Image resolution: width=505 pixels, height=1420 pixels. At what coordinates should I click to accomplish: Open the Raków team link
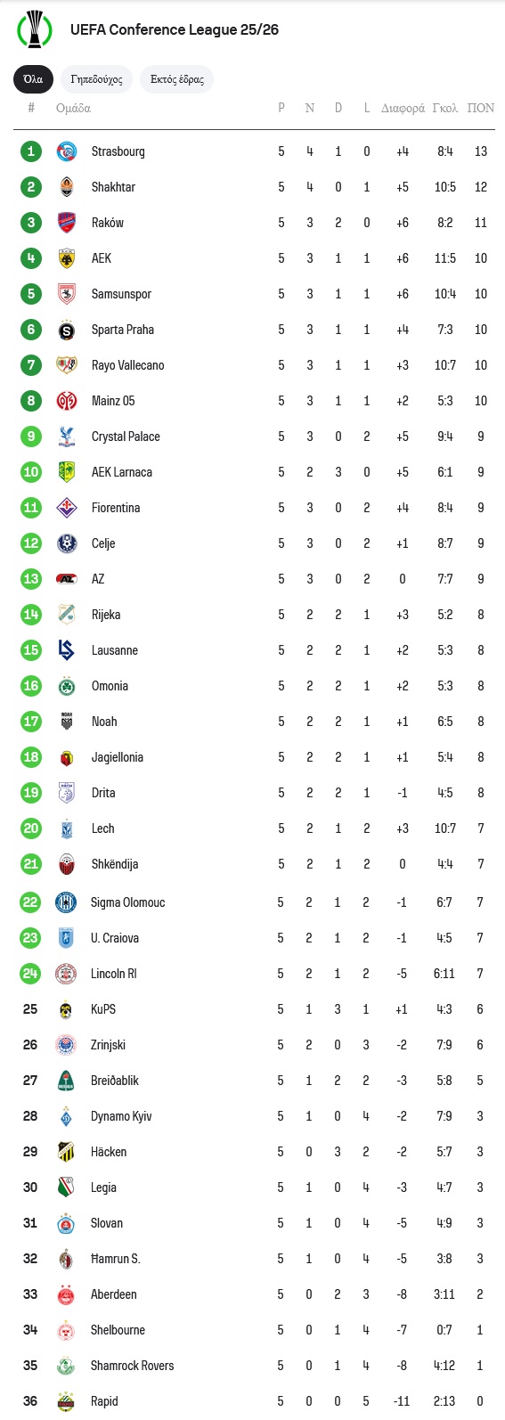coord(107,223)
